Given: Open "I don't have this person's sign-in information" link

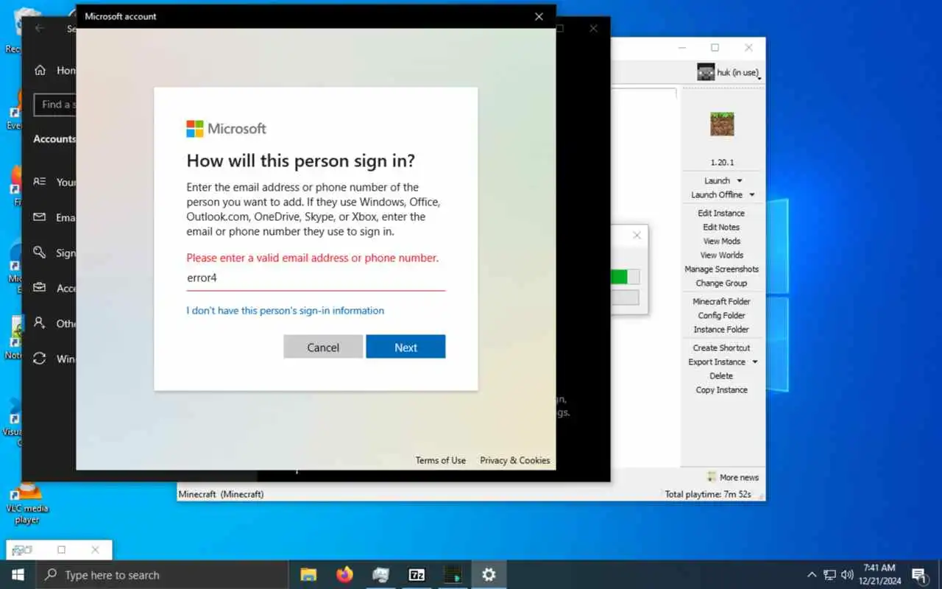Looking at the screenshot, I should (x=285, y=311).
